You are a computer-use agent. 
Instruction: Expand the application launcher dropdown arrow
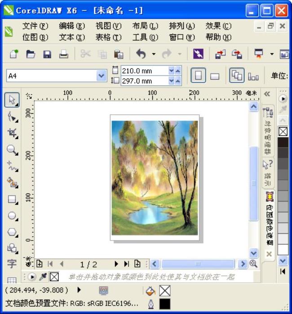coord(272,54)
